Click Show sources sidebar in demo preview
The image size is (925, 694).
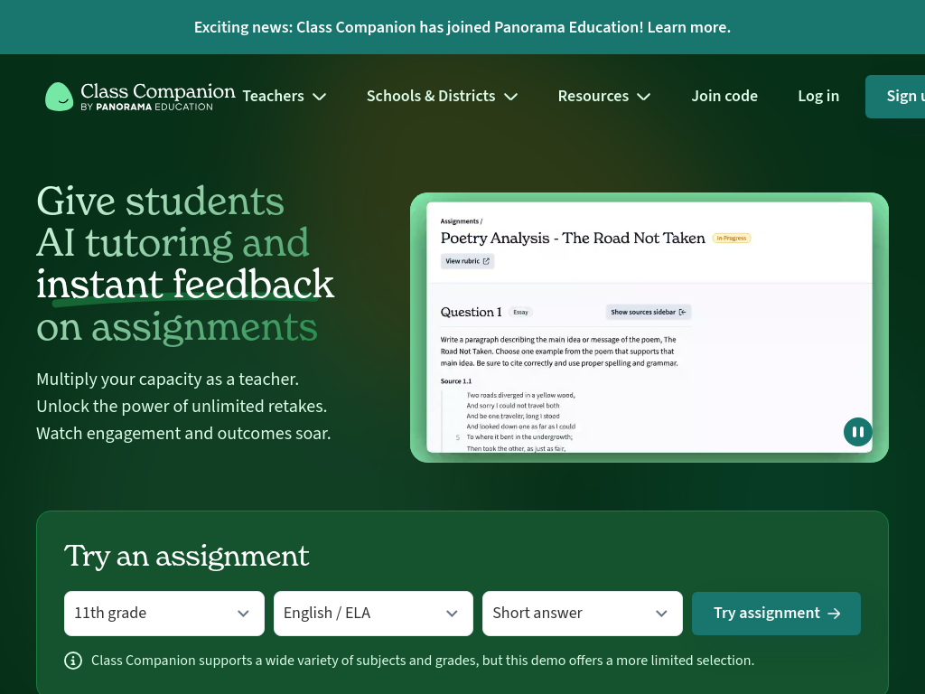click(649, 312)
